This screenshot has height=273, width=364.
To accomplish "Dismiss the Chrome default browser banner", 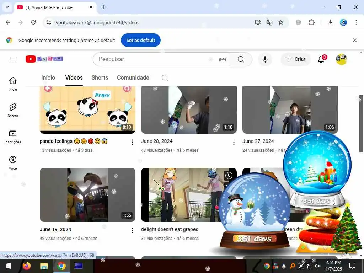I will [x=355, y=40].
